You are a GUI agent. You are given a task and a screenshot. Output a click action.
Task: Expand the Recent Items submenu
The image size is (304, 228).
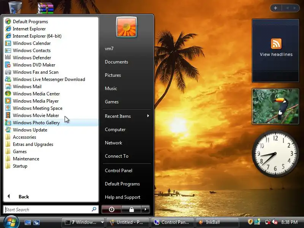[x=127, y=116]
